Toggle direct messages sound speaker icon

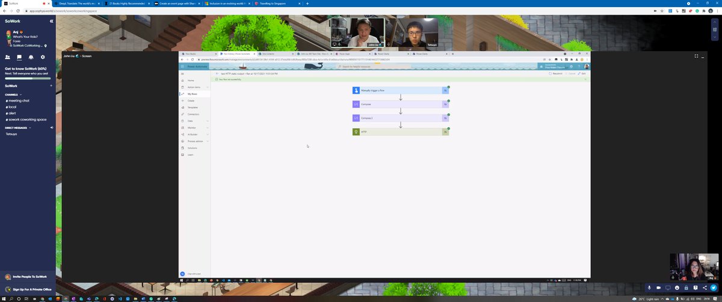(51, 128)
